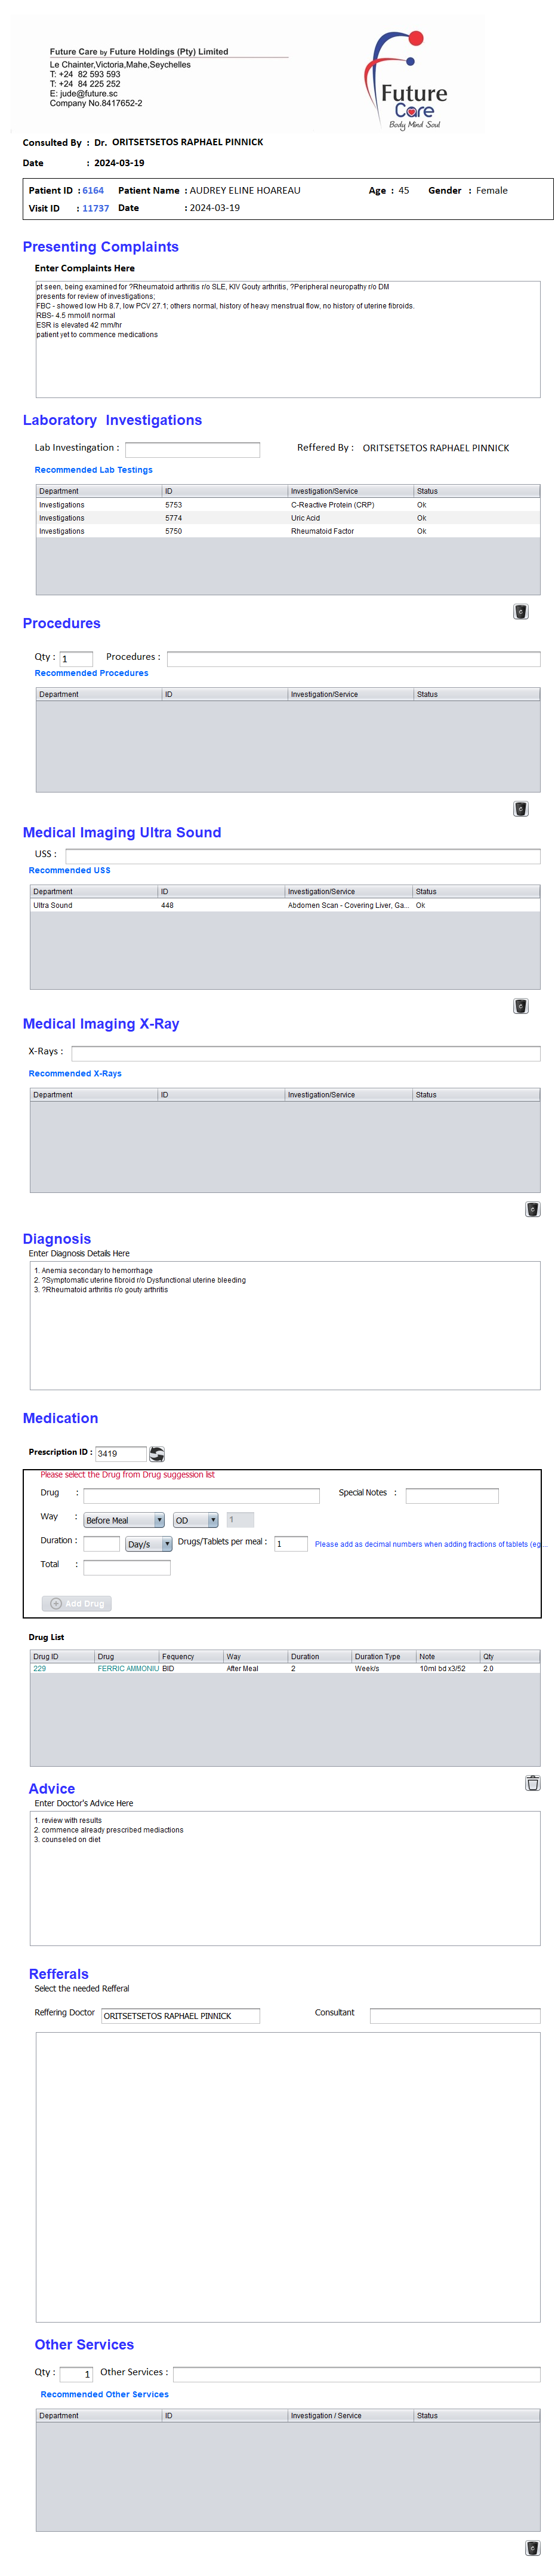Click the delete icon below the Ultra Sound table
This screenshot has height=2576, width=555.
click(520, 1006)
